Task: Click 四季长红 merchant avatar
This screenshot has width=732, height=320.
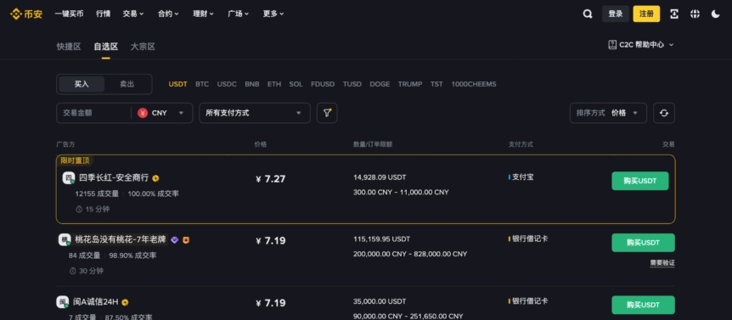Action: (69, 177)
